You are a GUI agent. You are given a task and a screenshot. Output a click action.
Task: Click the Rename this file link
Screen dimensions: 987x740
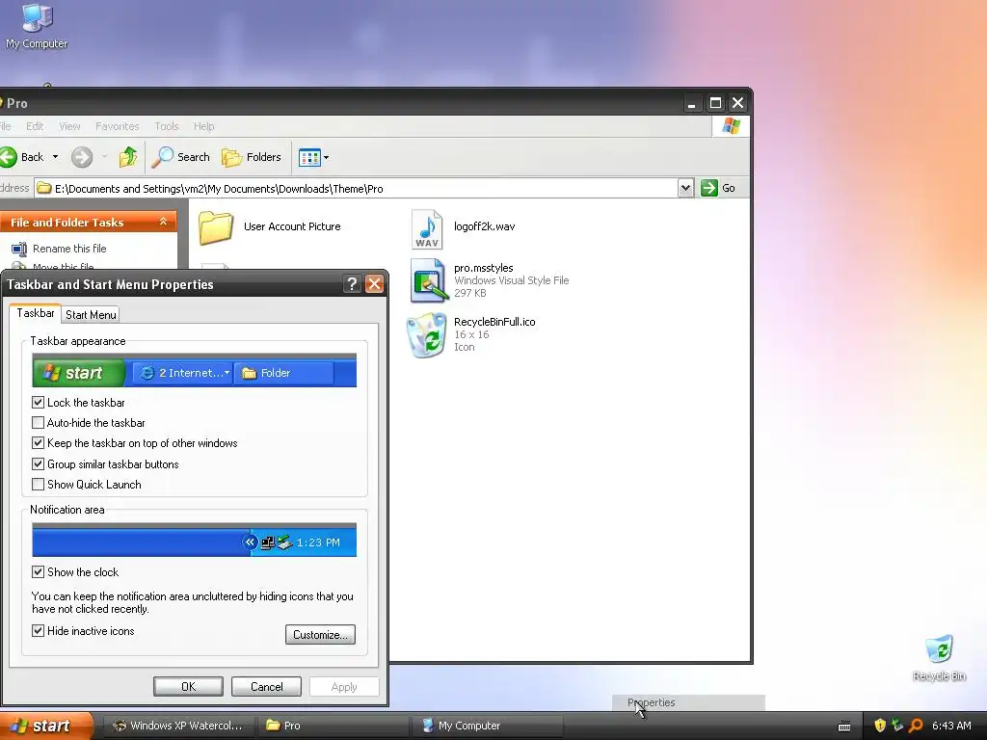tap(69, 249)
